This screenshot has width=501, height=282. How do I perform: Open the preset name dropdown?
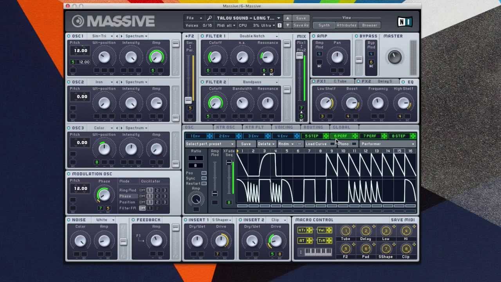coord(249,18)
